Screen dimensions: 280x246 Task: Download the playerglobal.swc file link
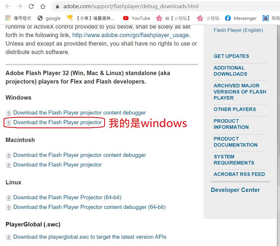(x=90, y=237)
